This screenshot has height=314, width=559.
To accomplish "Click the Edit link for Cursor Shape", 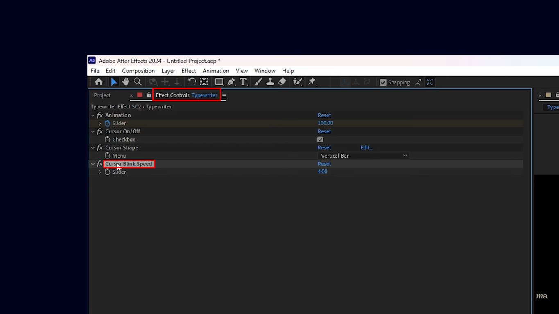I will pyautogui.click(x=366, y=147).
